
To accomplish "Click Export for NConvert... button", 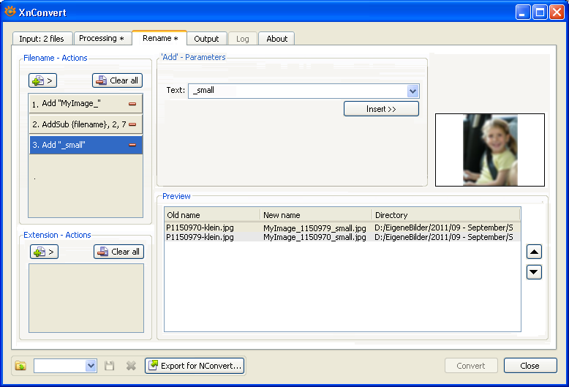I will [x=195, y=366].
